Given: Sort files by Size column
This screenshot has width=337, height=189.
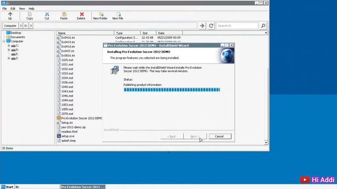Looking at the screenshot, I should pyautogui.click(x=148, y=33).
